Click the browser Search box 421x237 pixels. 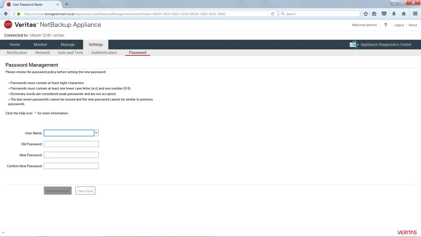coord(319,14)
